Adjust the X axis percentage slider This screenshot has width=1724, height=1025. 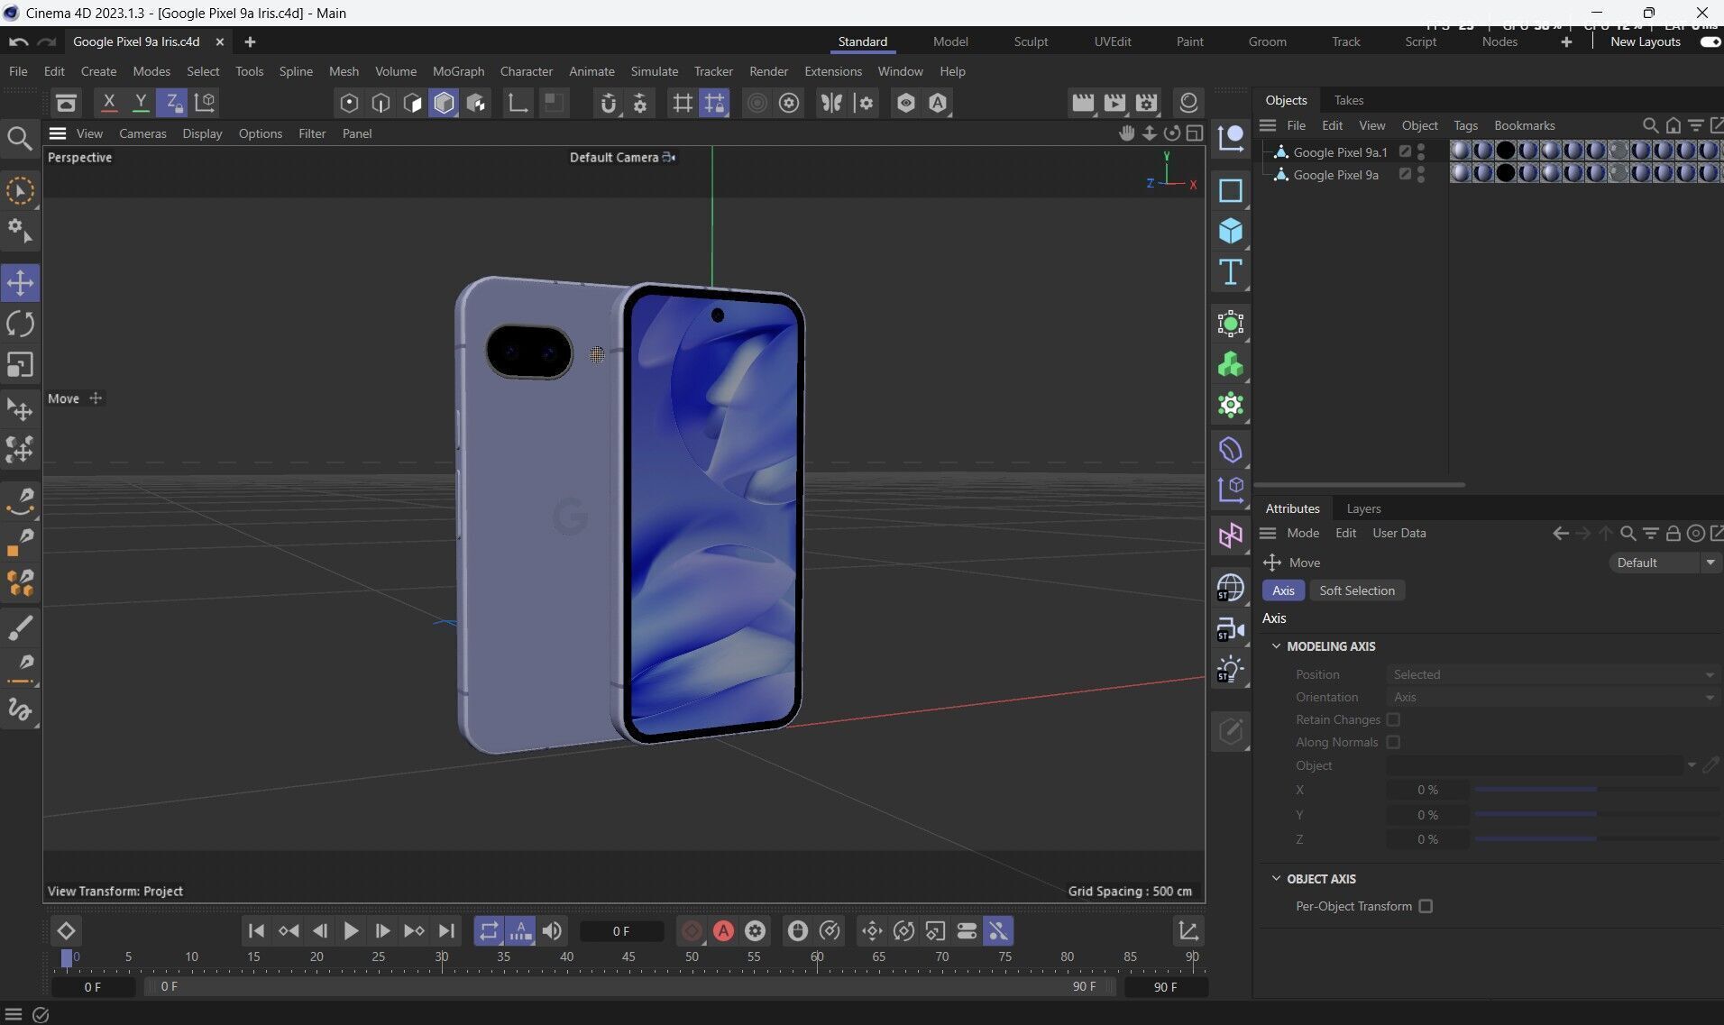tap(1595, 790)
